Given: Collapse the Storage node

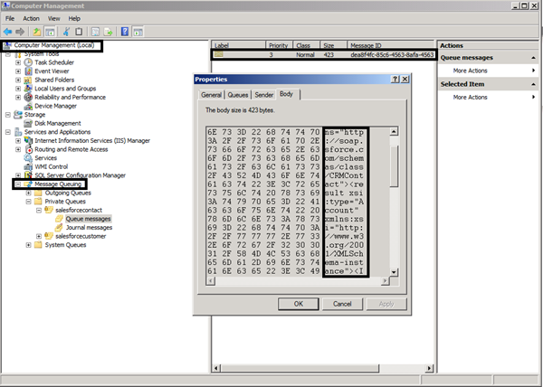Looking at the screenshot, I should pos(8,115).
